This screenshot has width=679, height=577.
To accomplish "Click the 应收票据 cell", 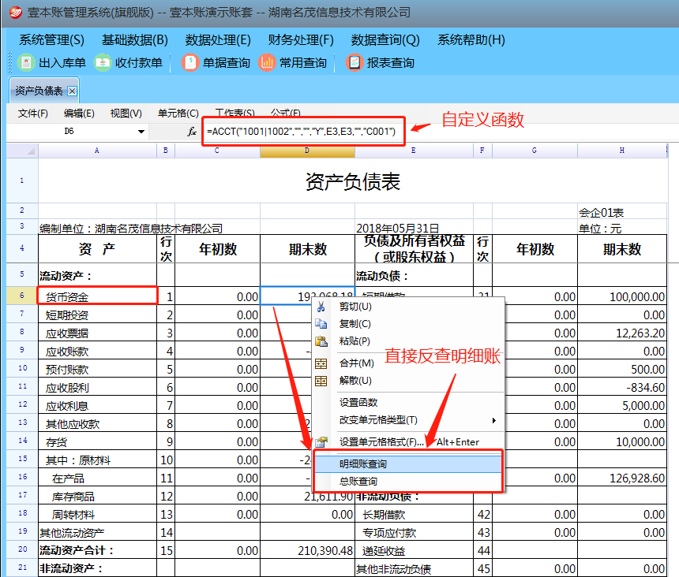I will pyautogui.click(x=97, y=333).
